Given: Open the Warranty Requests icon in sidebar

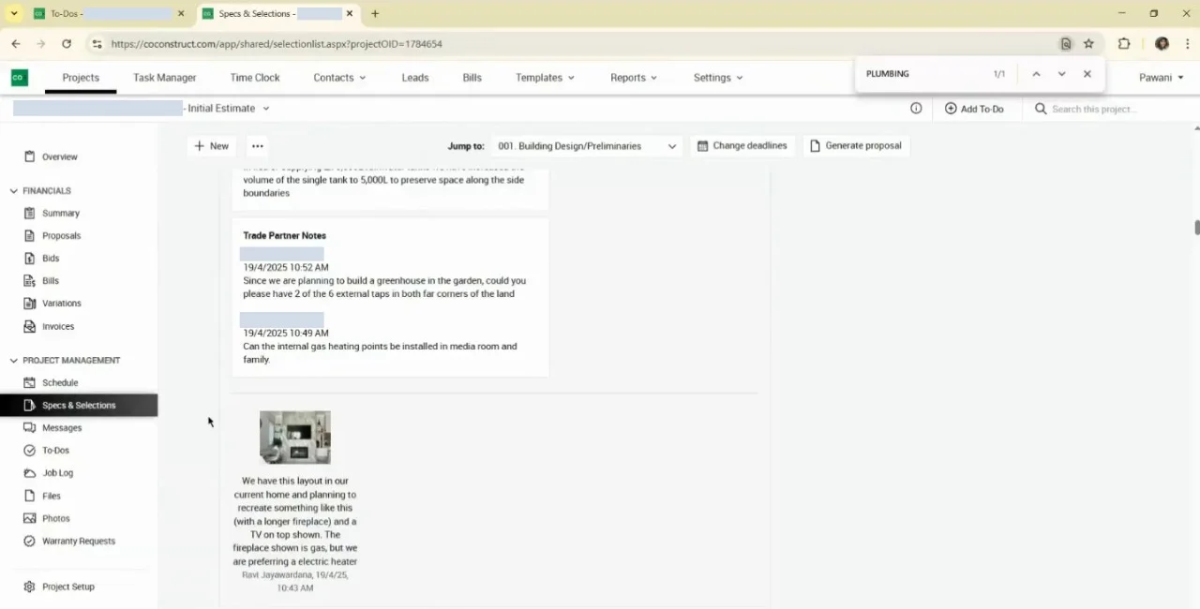Looking at the screenshot, I should pyautogui.click(x=29, y=541).
